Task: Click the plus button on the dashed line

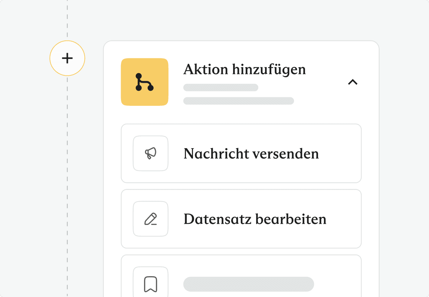Action: coord(67,58)
